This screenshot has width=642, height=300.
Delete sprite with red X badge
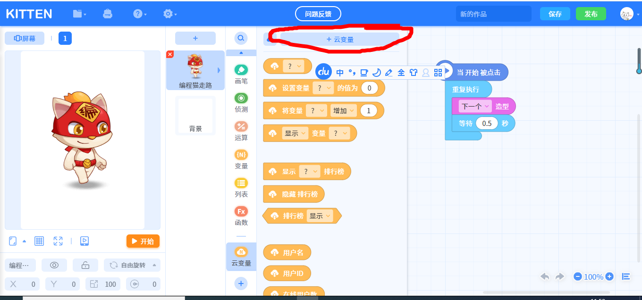170,54
